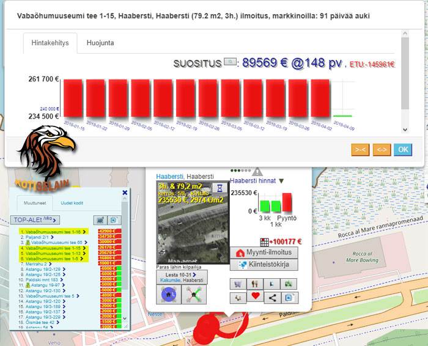Viewport: 428px width, 346px height.
Task: Show nearby shops with the shopping cart icon
Action: pos(238,284)
